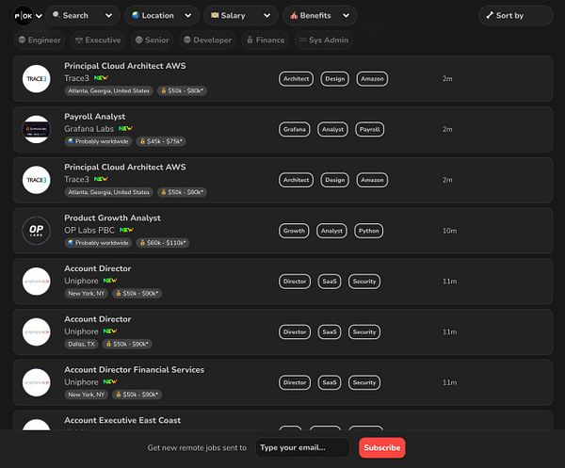This screenshot has width=565, height=468.
Task: Open the Salary filter dropdown
Action: (241, 15)
